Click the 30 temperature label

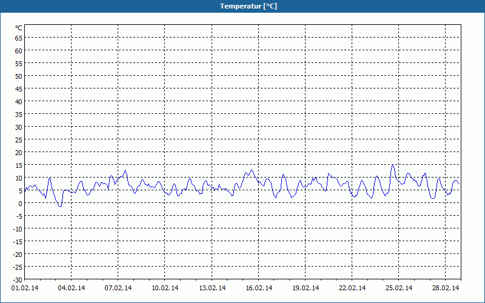19,127
